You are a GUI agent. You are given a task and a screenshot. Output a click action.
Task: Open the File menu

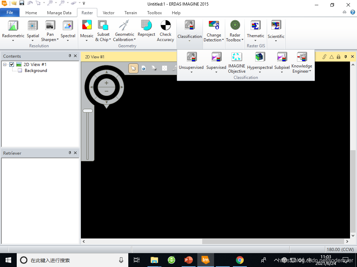(10, 13)
